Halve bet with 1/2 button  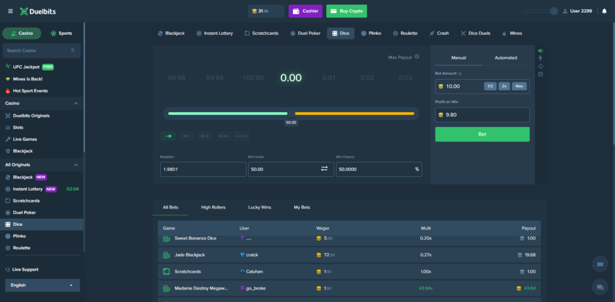point(490,86)
